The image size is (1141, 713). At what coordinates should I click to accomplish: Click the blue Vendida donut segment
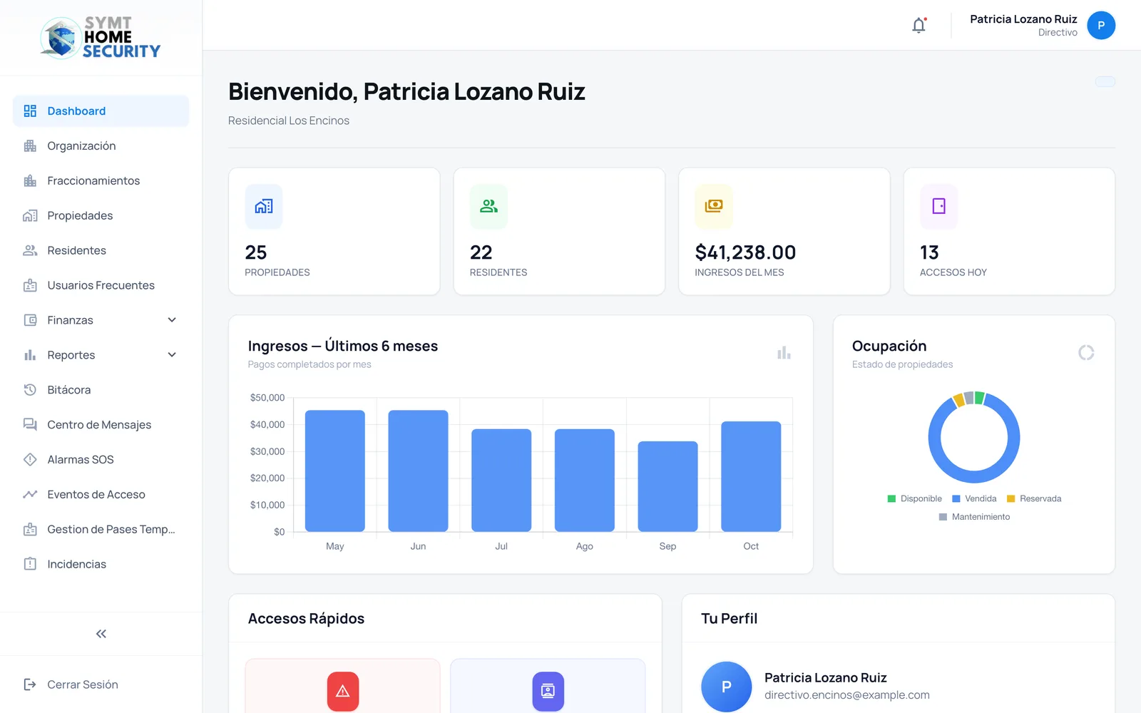(974, 477)
